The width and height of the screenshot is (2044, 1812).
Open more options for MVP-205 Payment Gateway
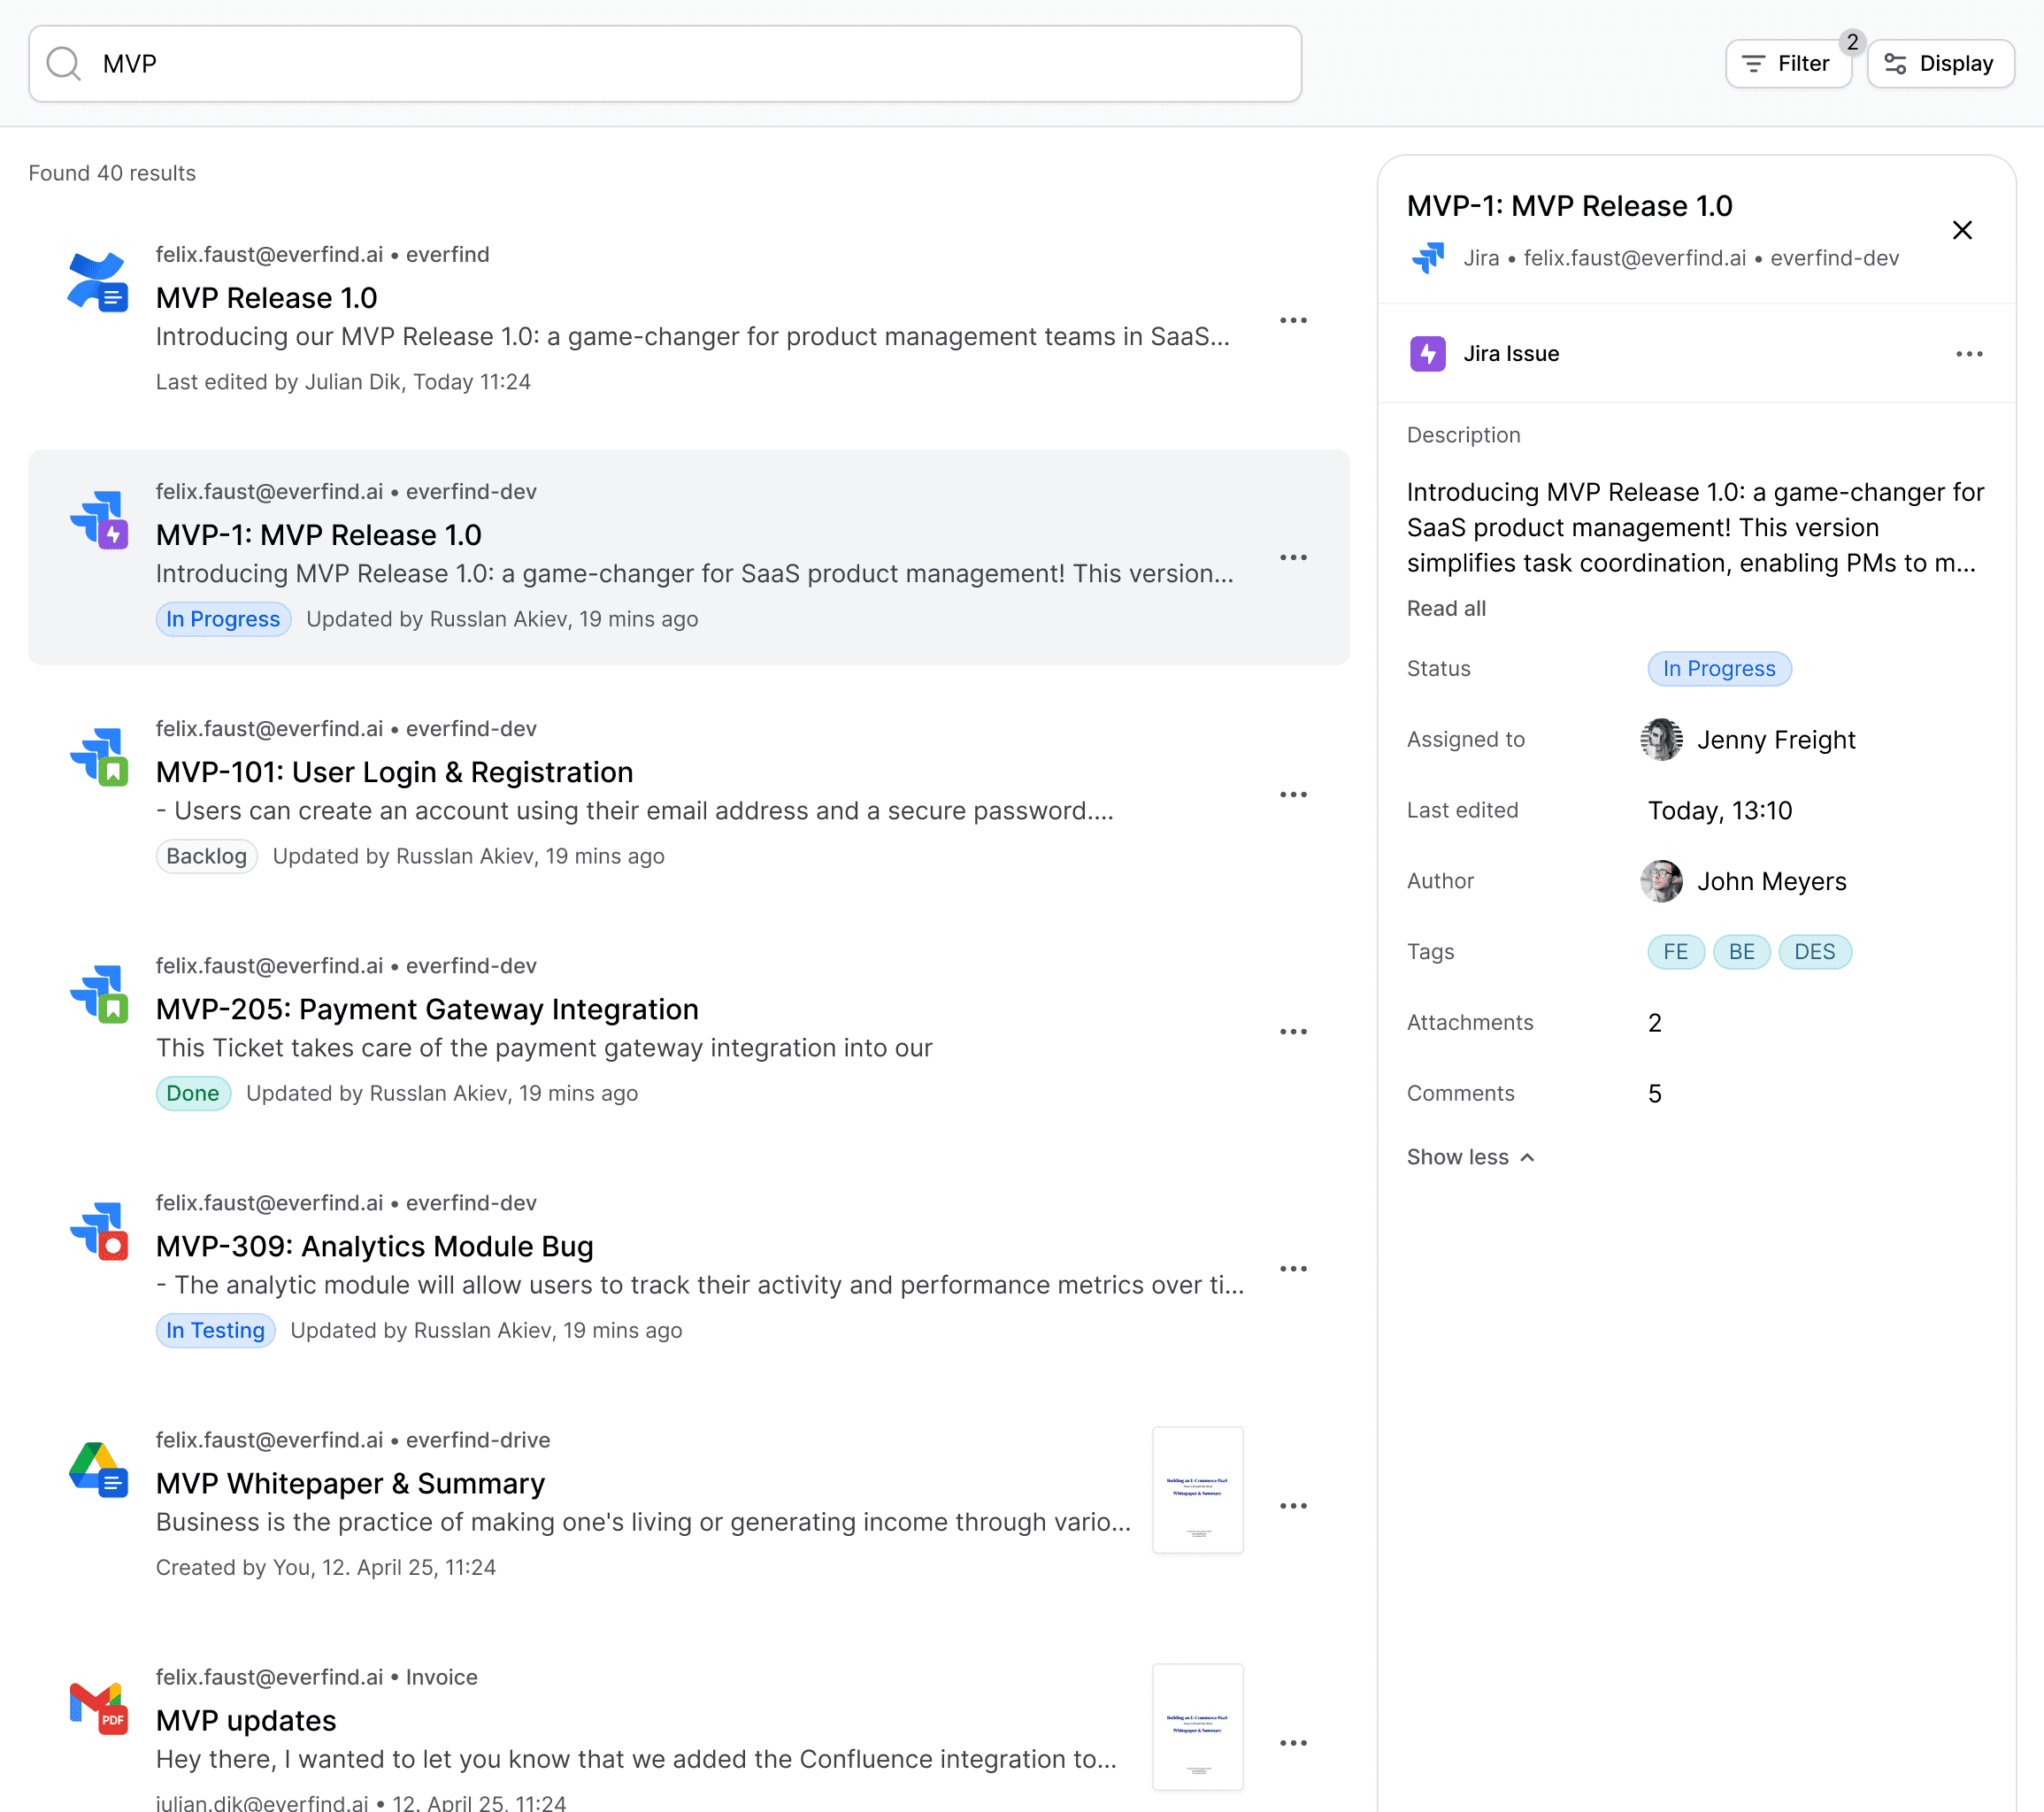(1293, 1031)
